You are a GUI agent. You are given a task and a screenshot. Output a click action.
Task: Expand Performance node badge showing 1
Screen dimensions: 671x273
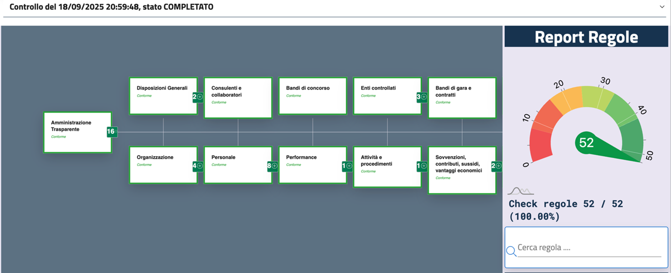pos(347,166)
